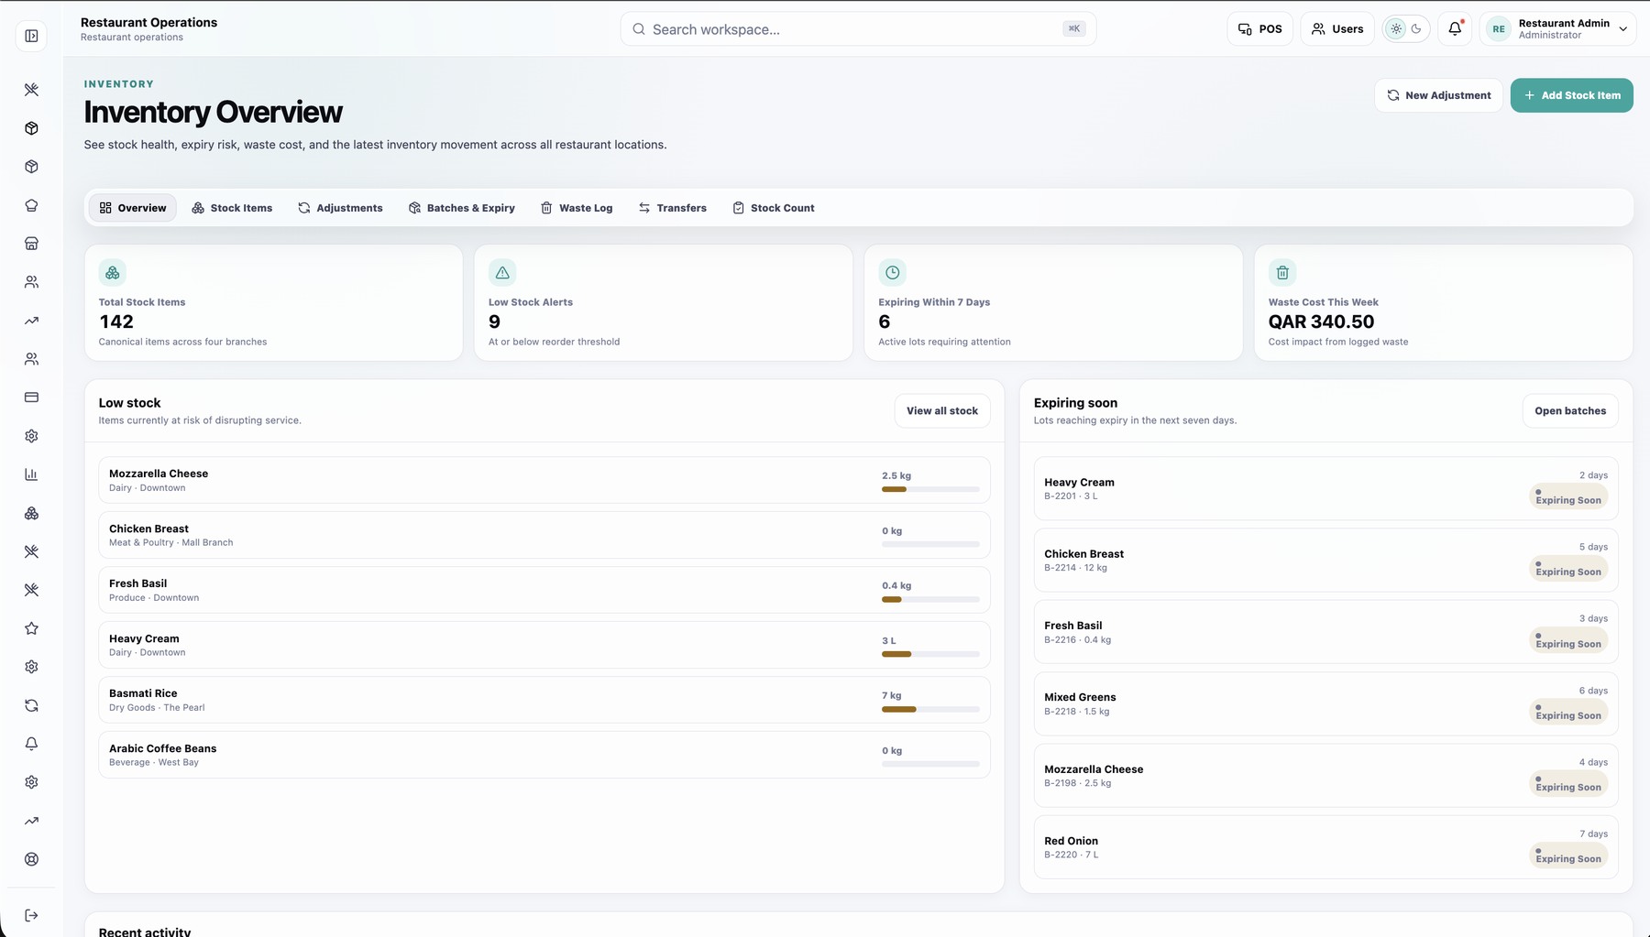Click the Total Stock Items card icon
1650x937 pixels.
[113, 272]
